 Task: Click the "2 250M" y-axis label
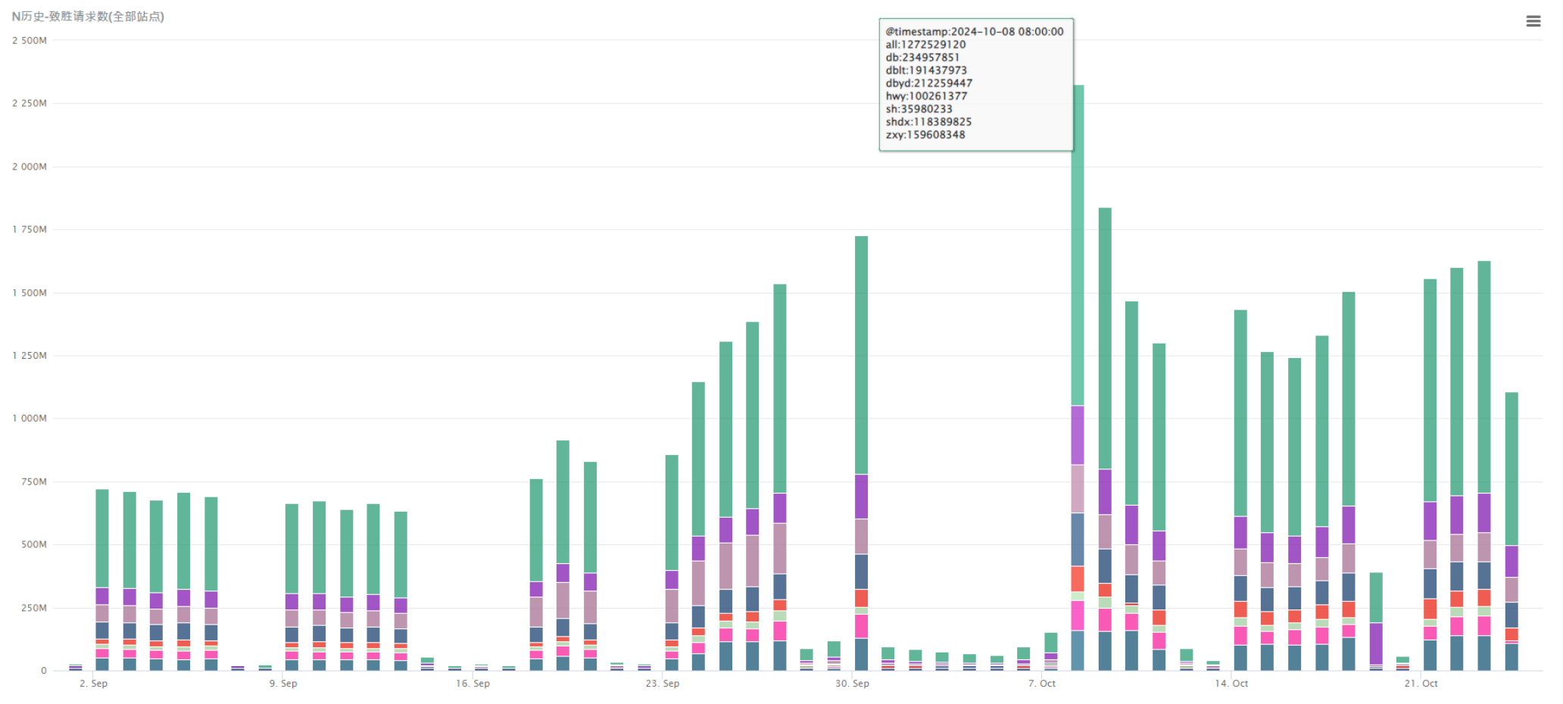point(30,104)
